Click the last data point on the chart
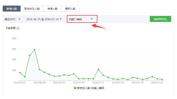 (x=162, y=79)
